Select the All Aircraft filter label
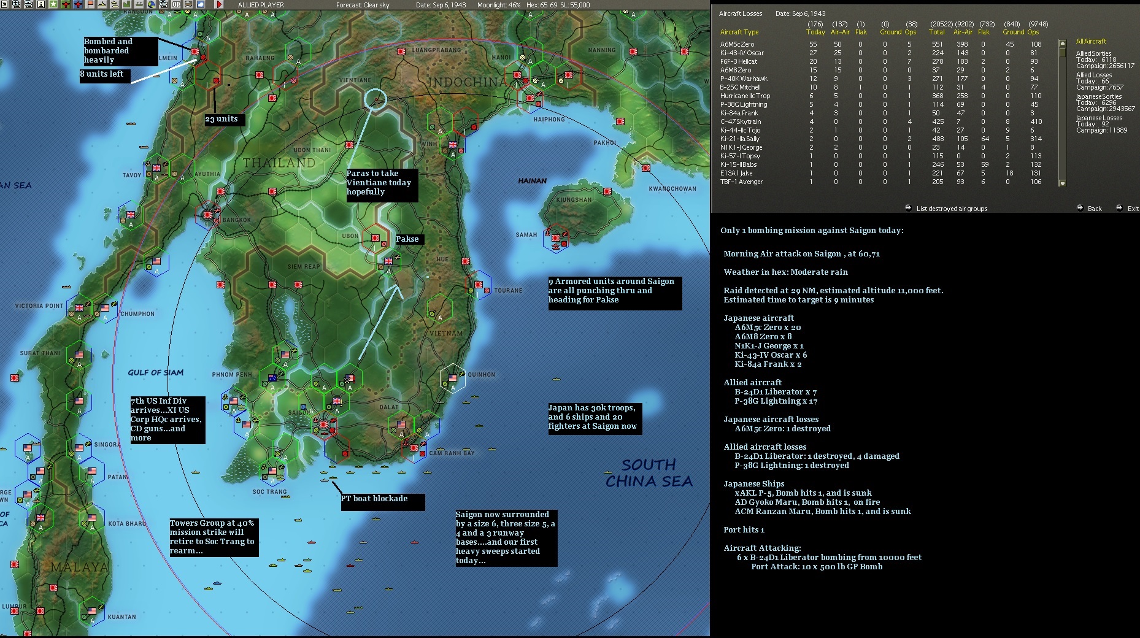Image resolution: width=1140 pixels, height=638 pixels. pos(1091,41)
